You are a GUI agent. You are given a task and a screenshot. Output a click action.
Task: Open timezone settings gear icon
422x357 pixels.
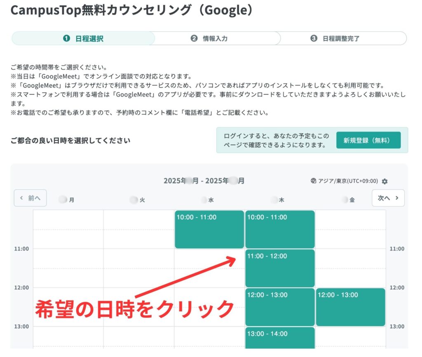click(385, 181)
